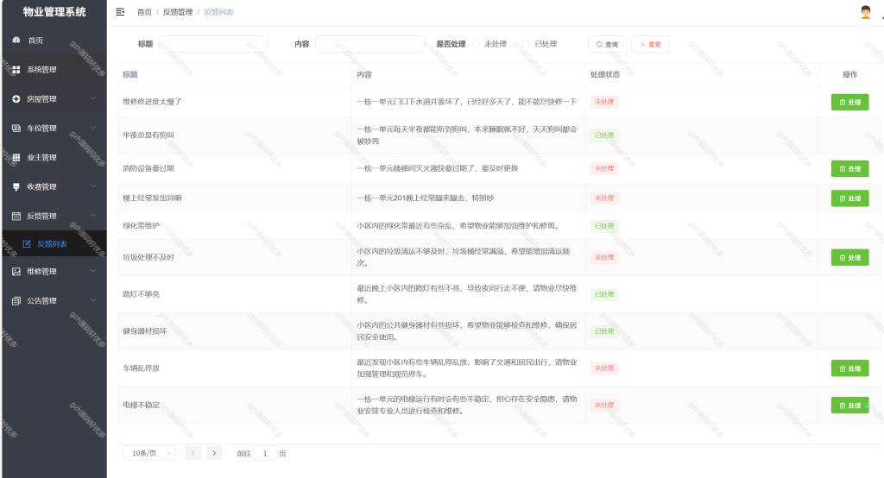Click the 物业管理系统 app title
884x478 pixels.
click(x=54, y=12)
